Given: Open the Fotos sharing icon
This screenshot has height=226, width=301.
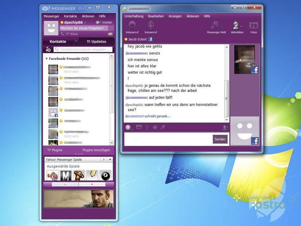Looking at the screenshot, I should (253, 26).
